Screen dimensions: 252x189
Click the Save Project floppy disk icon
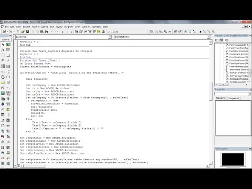[27, 31]
